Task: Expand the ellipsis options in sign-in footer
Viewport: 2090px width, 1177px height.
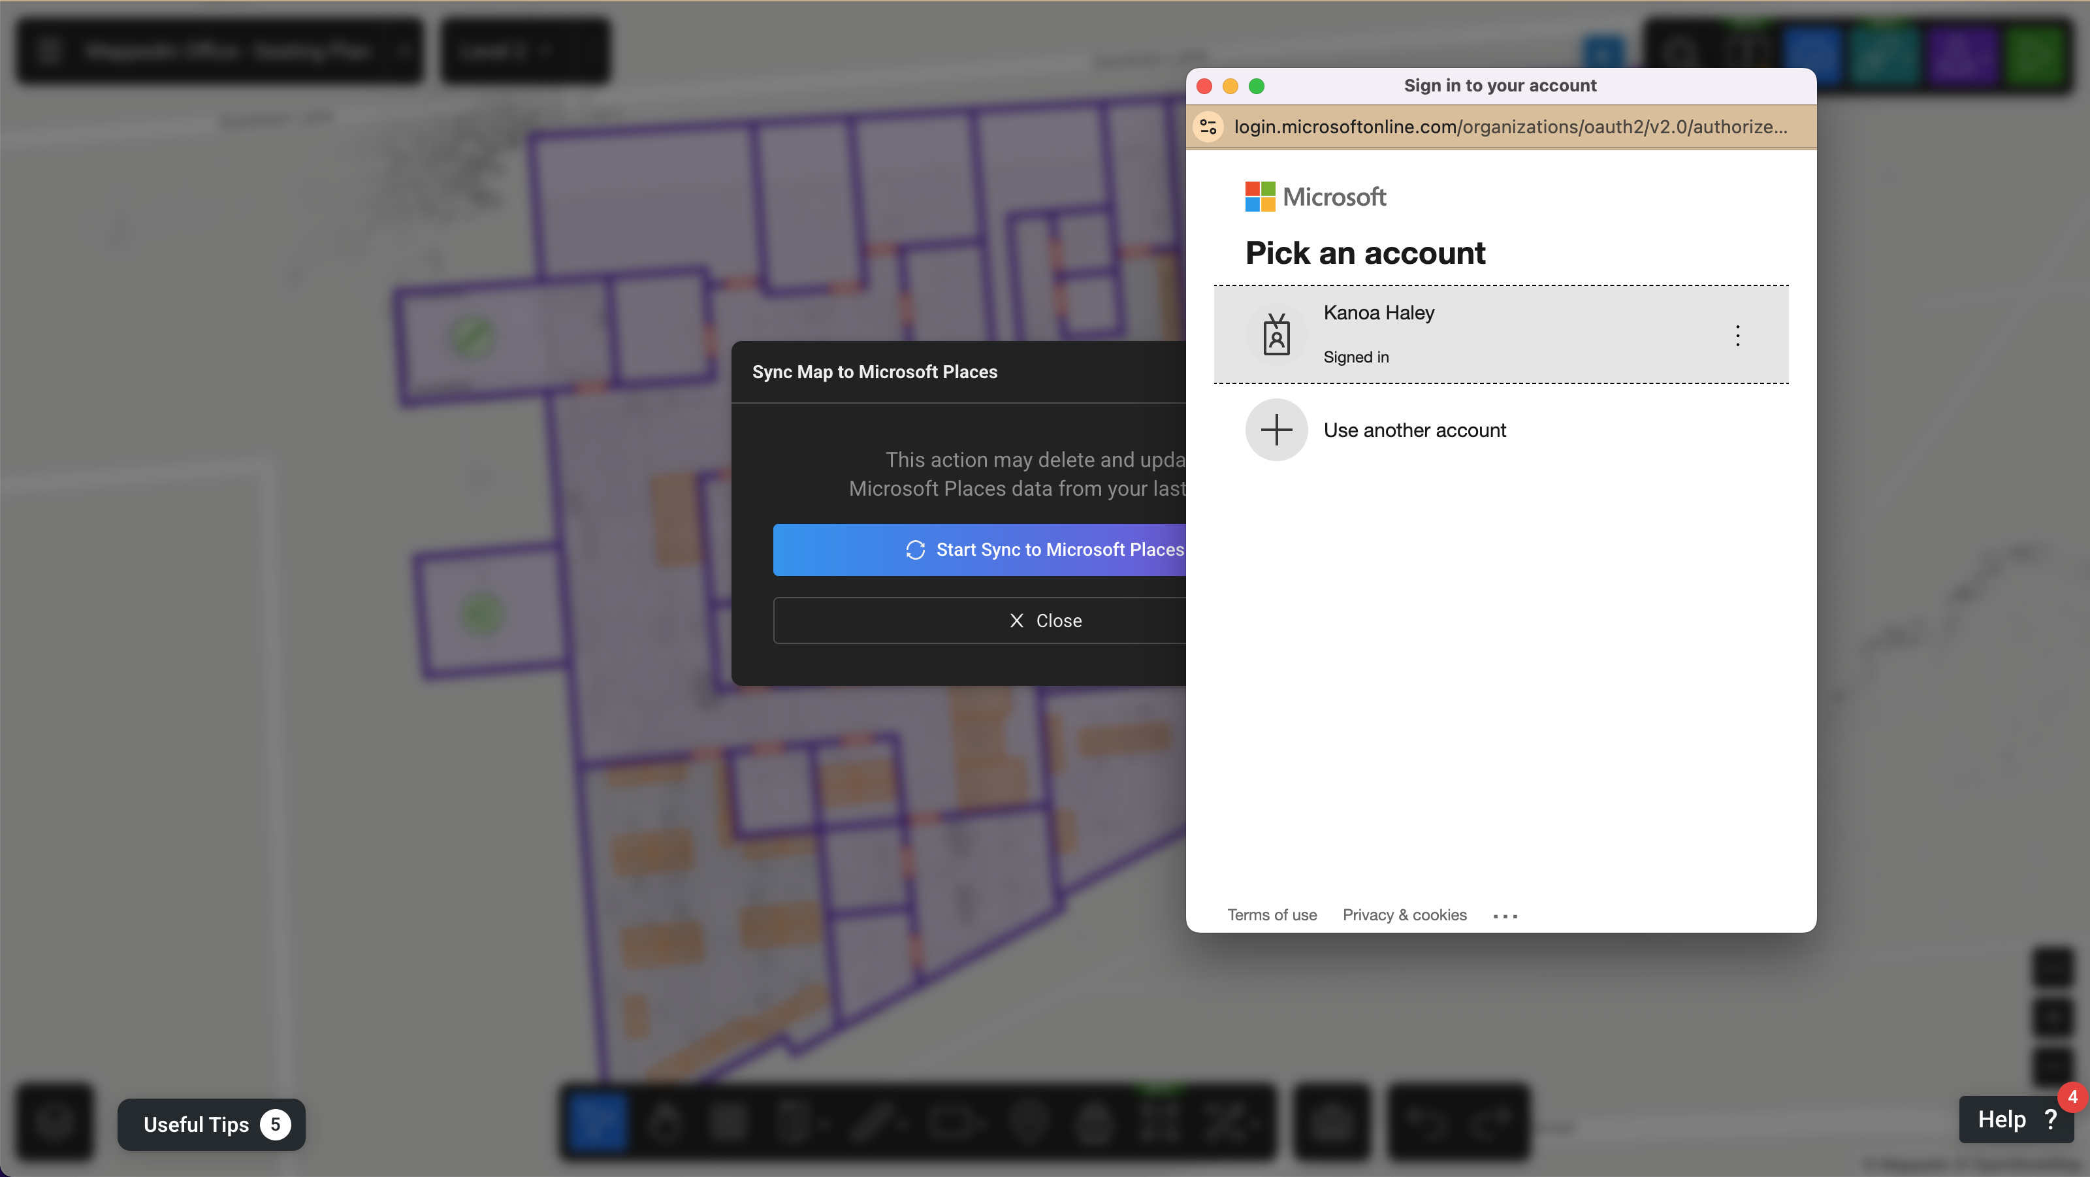Action: pos(1506,916)
